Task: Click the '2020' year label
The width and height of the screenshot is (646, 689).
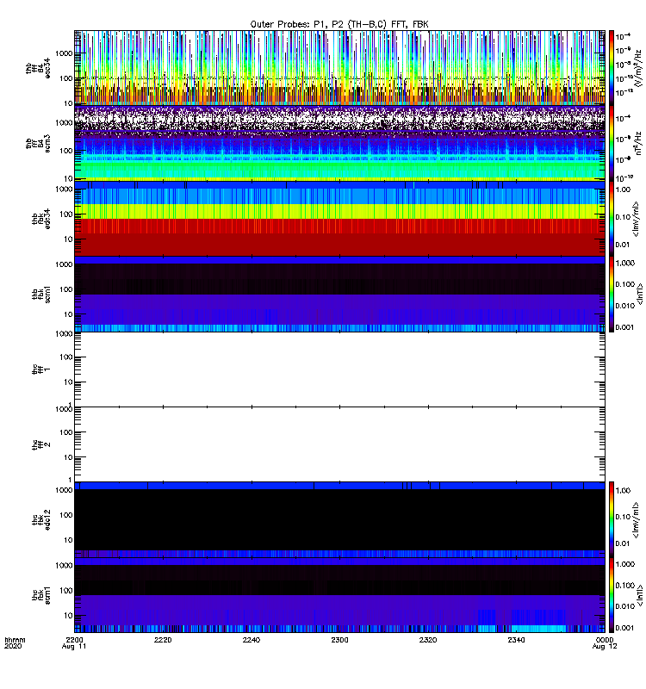Action: (13, 647)
